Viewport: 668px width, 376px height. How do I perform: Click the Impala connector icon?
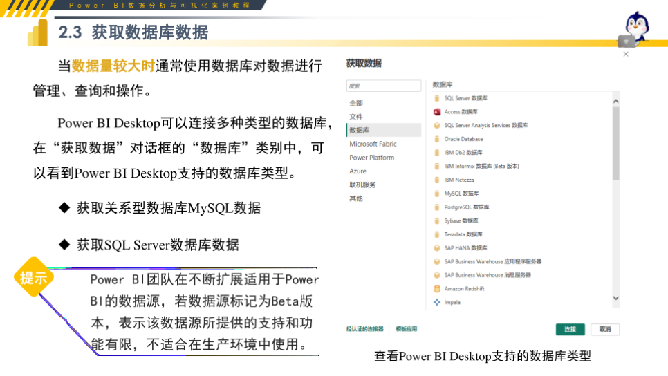[x=436, y=302]
